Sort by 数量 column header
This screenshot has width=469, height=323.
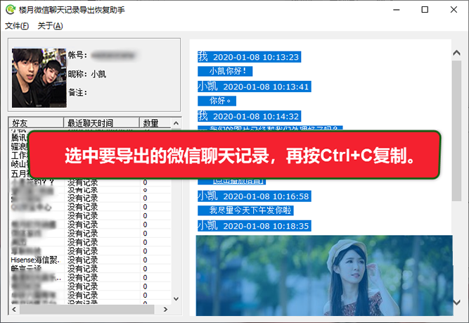coord(155,122)
